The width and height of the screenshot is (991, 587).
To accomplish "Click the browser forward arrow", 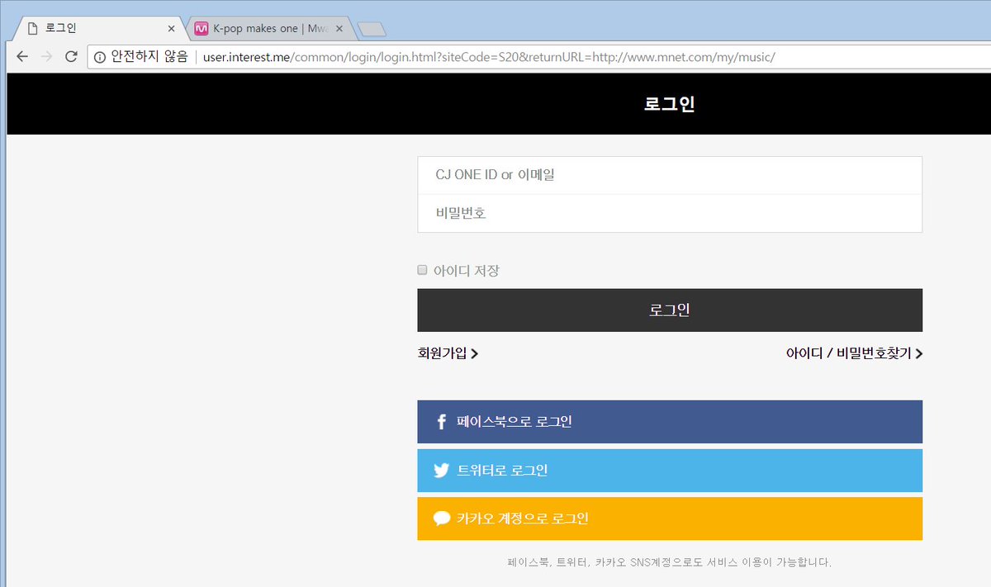I will coord(47,56).
